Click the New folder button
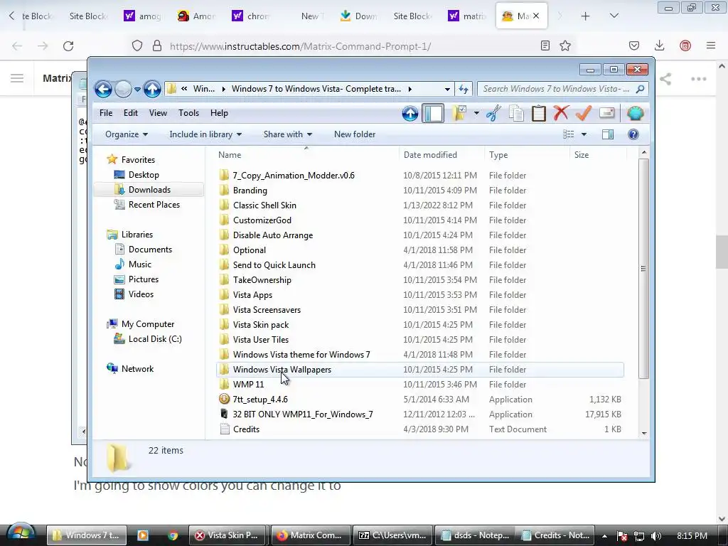This screenshot has width=728, height=546. click(355, 134)
